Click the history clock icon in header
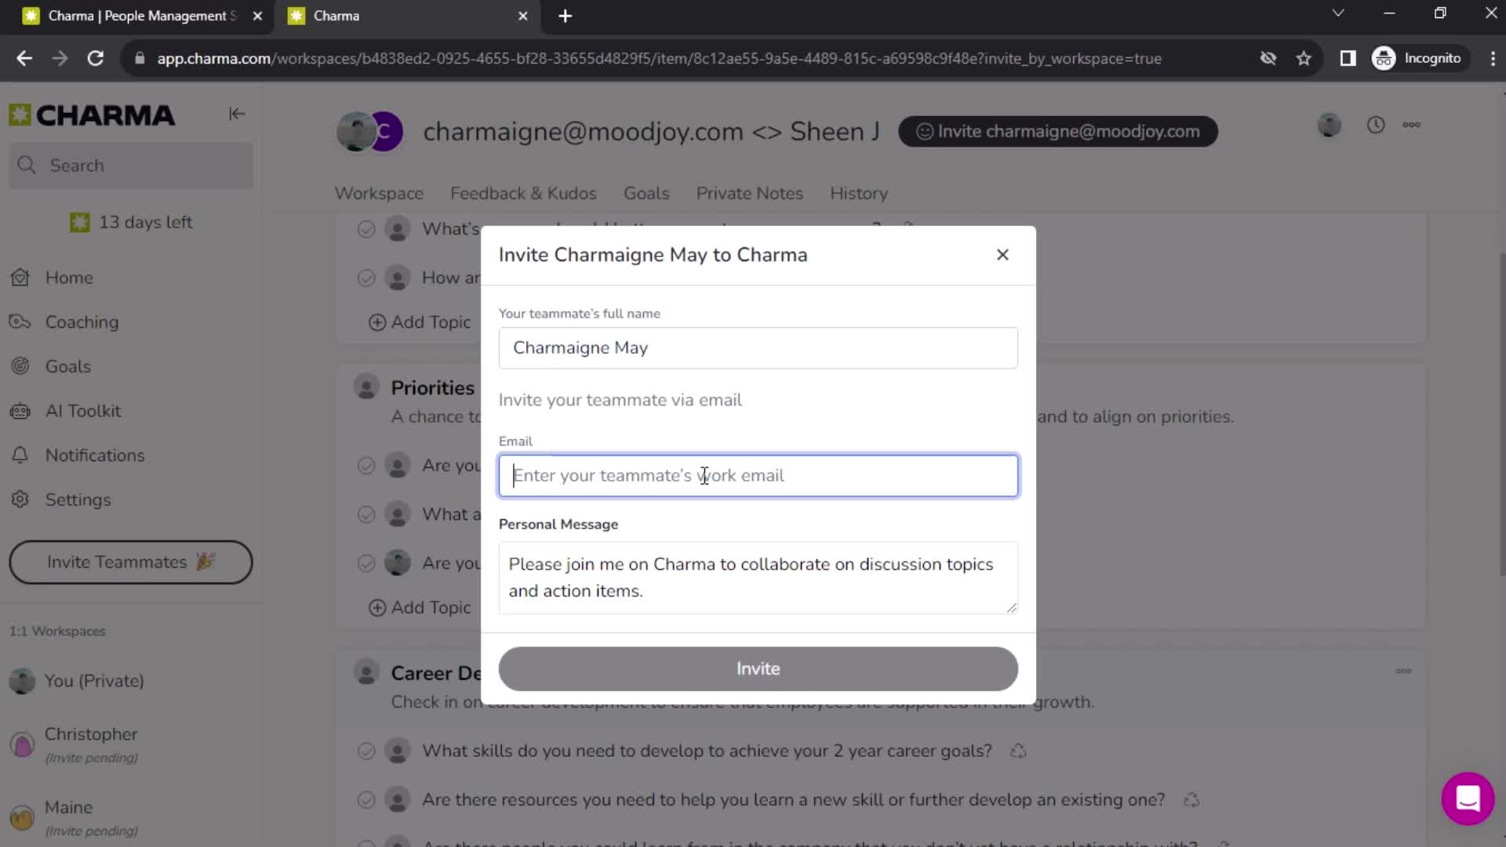The height and width of the screenshot is (847, 1506). 1376,125
